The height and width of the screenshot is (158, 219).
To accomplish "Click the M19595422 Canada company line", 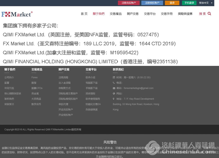I will pos(71,53).
